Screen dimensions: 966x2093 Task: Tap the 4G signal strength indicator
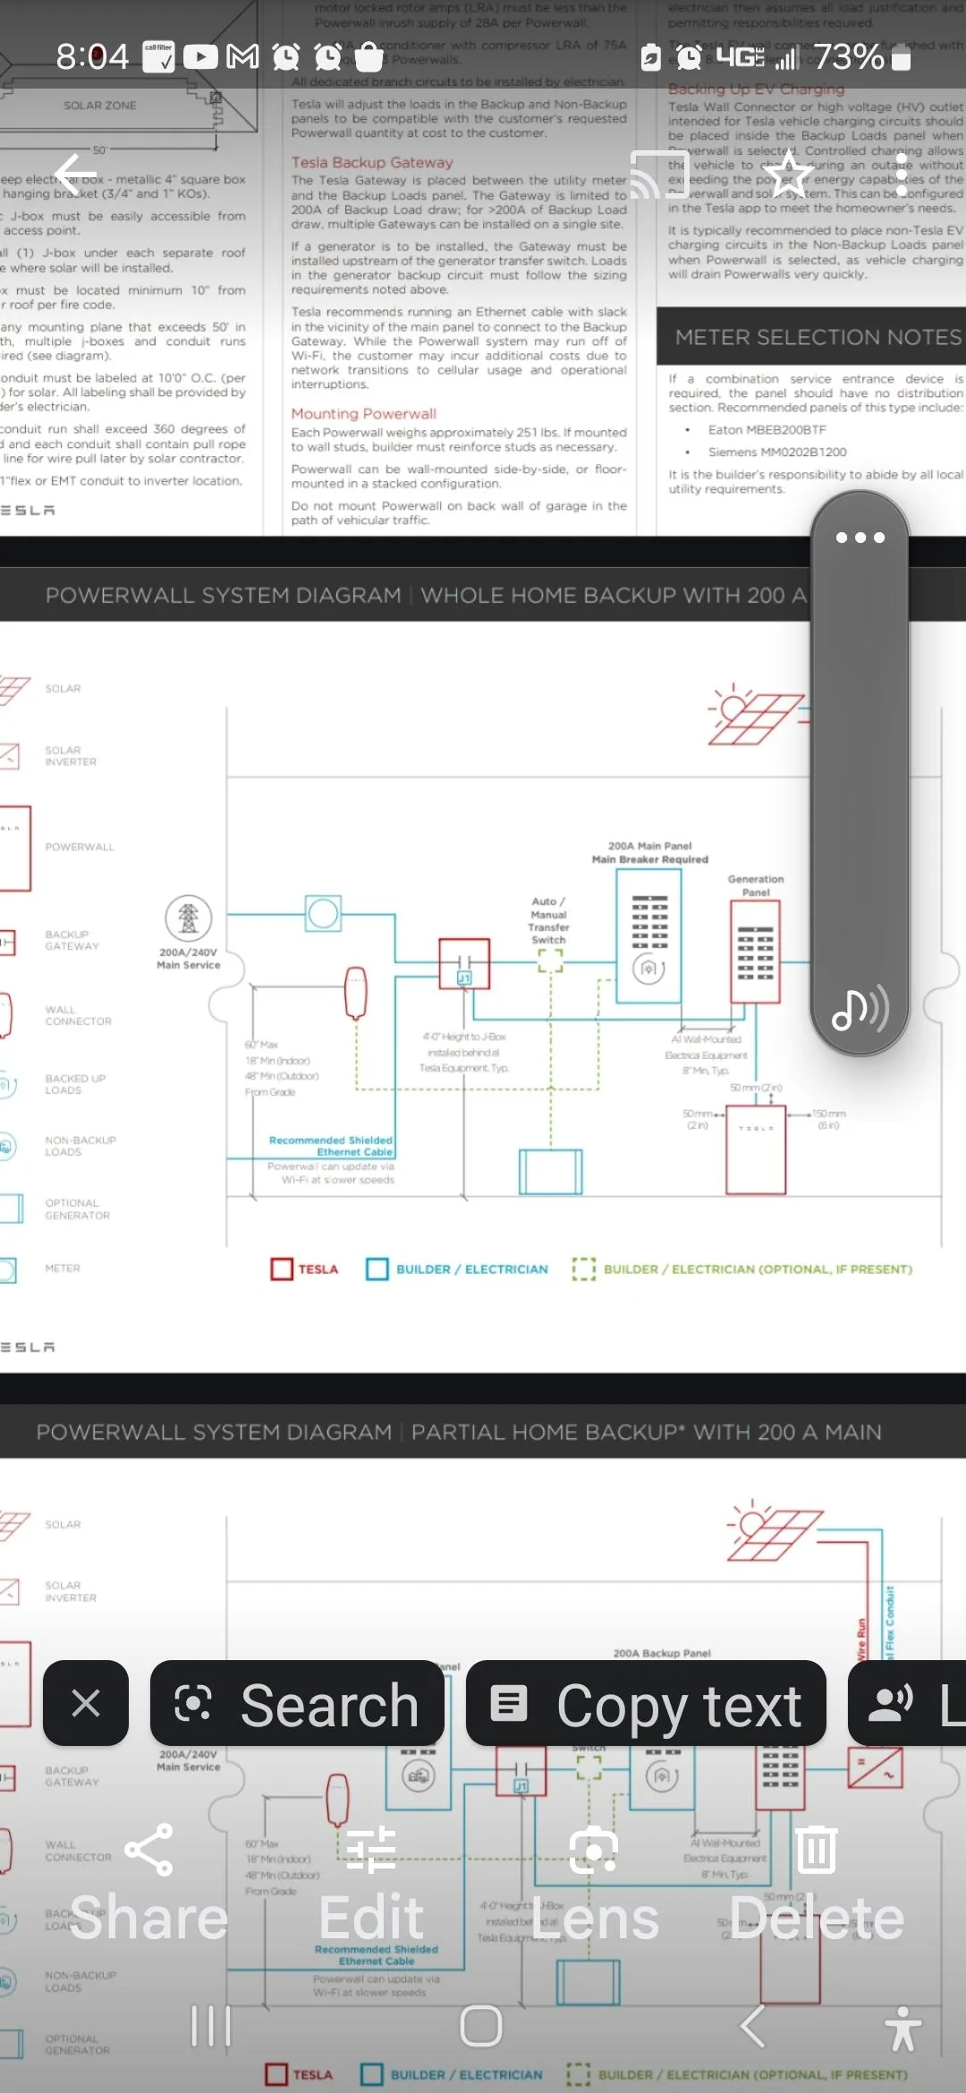click(757, 57)
